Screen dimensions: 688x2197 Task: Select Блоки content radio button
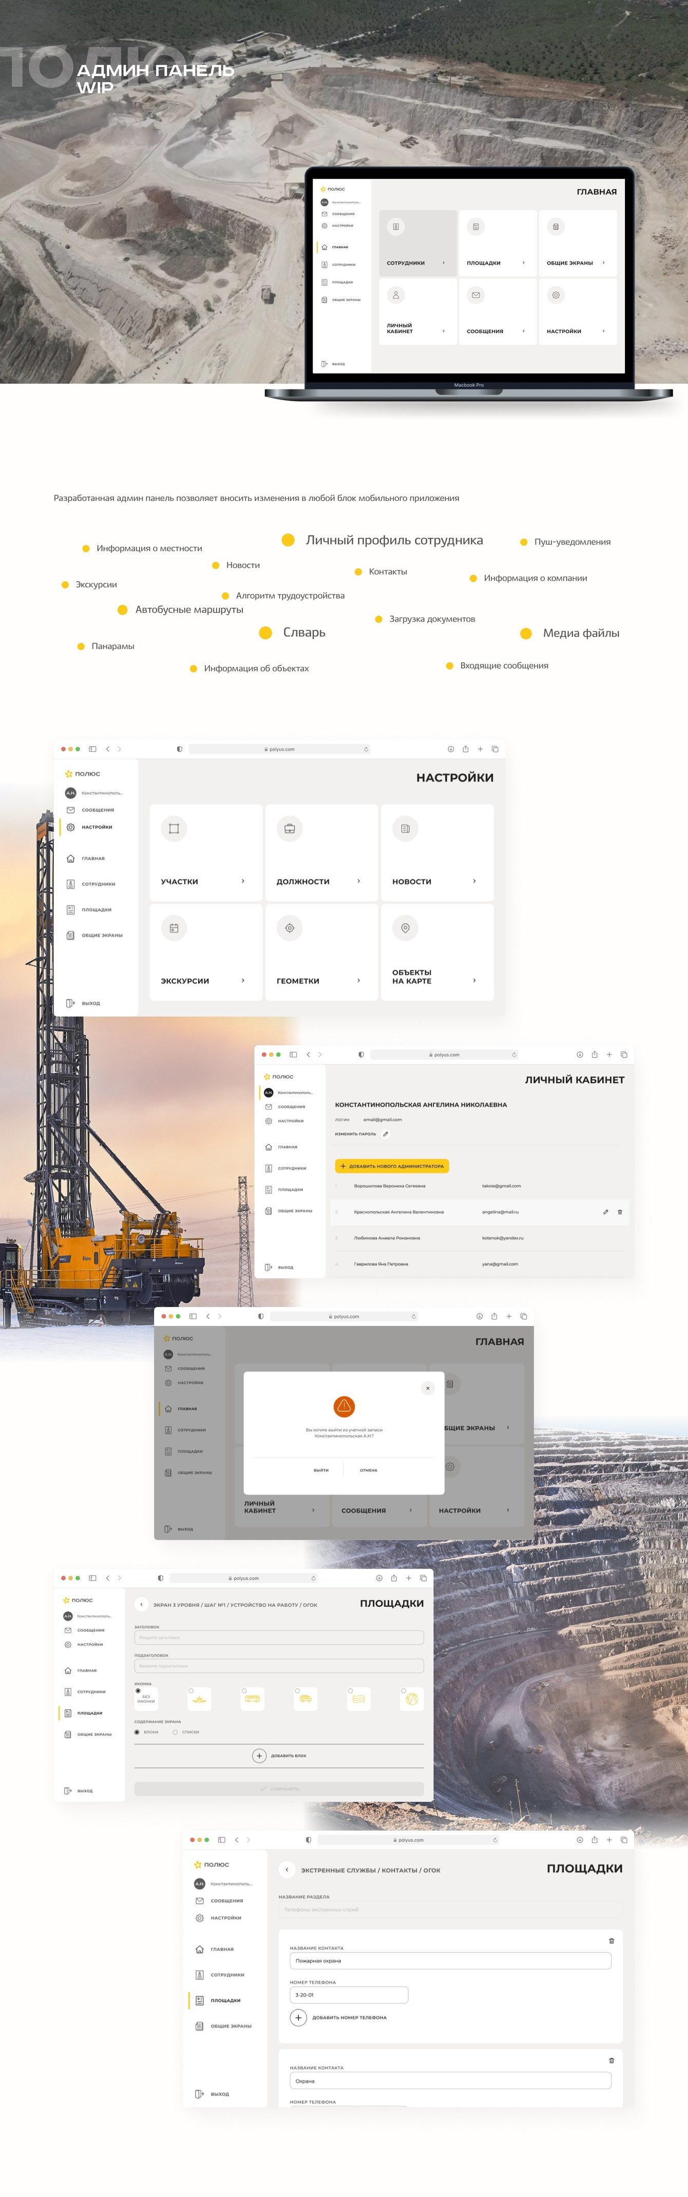tap(137, 1732)
